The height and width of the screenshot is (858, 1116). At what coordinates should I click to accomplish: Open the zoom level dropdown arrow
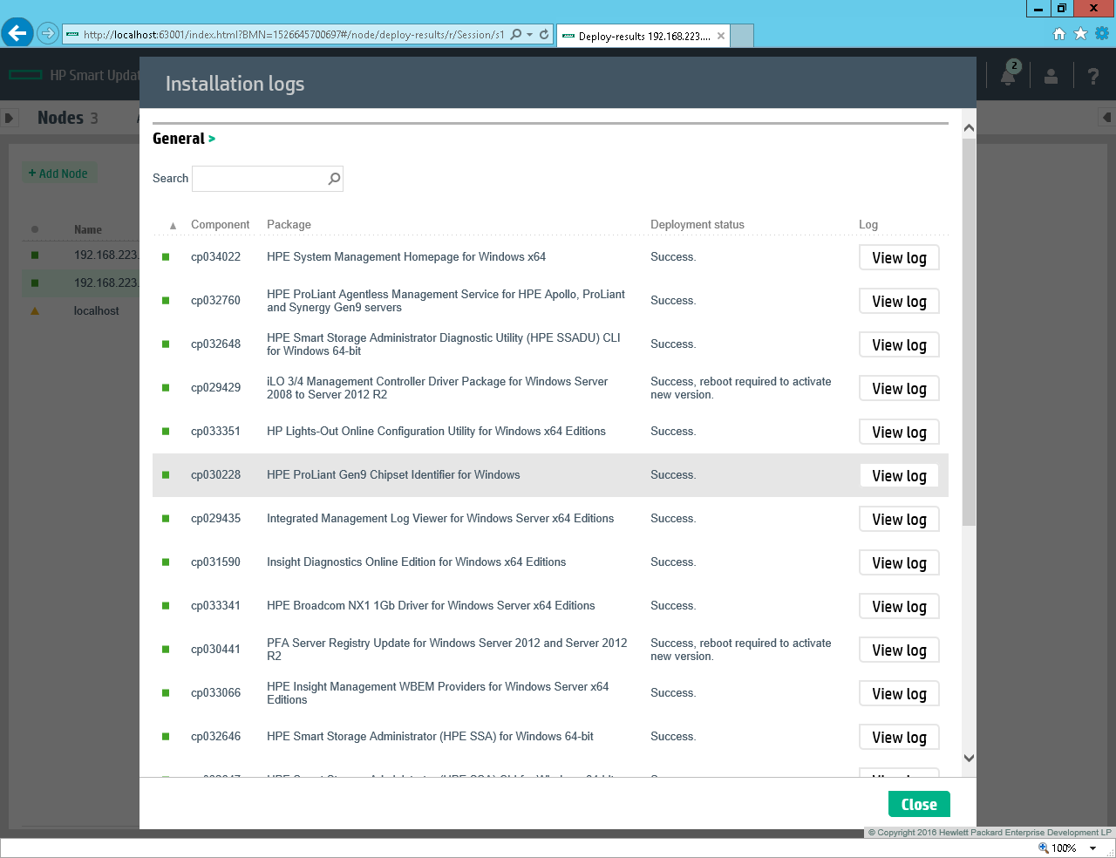point(1092,848)
